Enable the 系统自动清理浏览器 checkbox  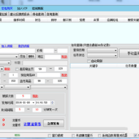click(99, 136)
